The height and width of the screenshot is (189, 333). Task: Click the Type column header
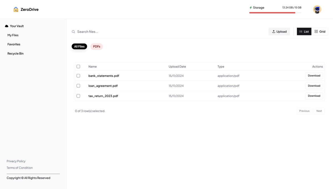click(221, 66)
